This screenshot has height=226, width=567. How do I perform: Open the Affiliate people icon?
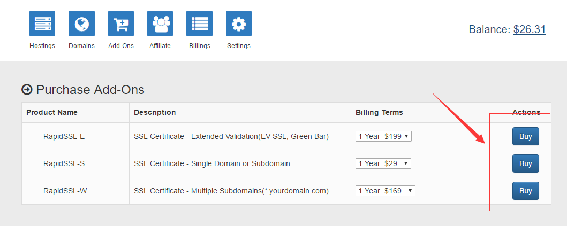pos(160,24)
